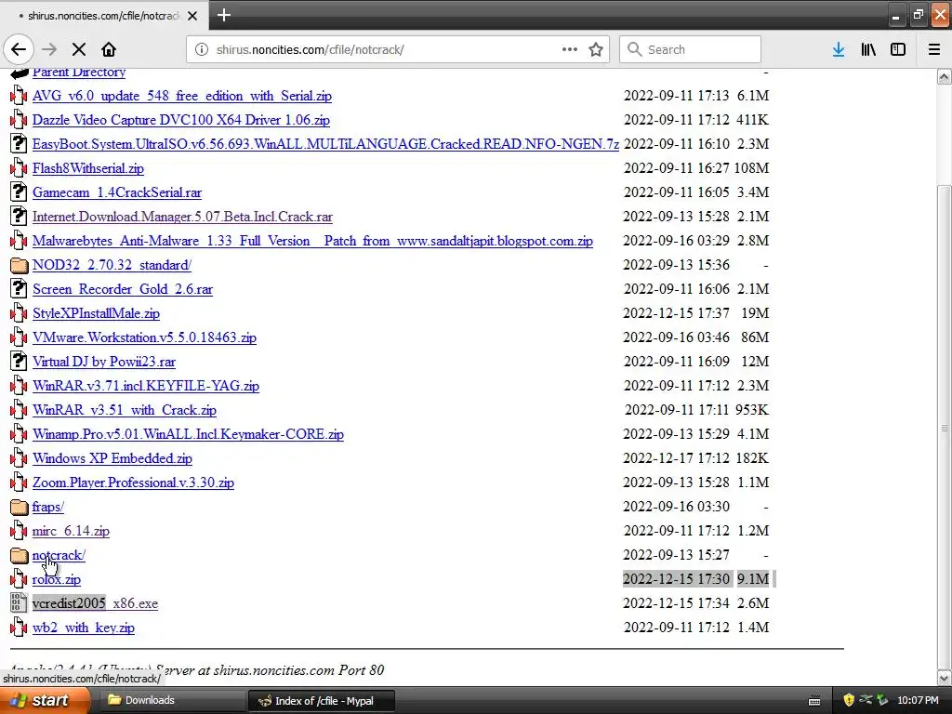Viewport: 952px width, 714px height.
Task: Click the 10:07 PM taskbar clock
Action: pos(918,700)
